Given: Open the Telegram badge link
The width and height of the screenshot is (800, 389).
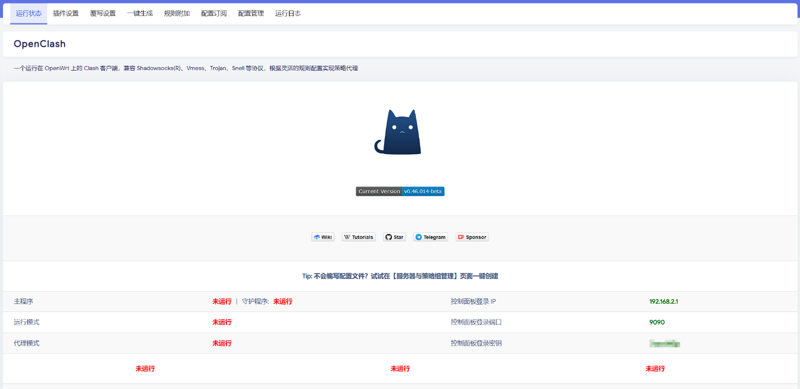Looking at the screenshot, I should tap(430, 237).
